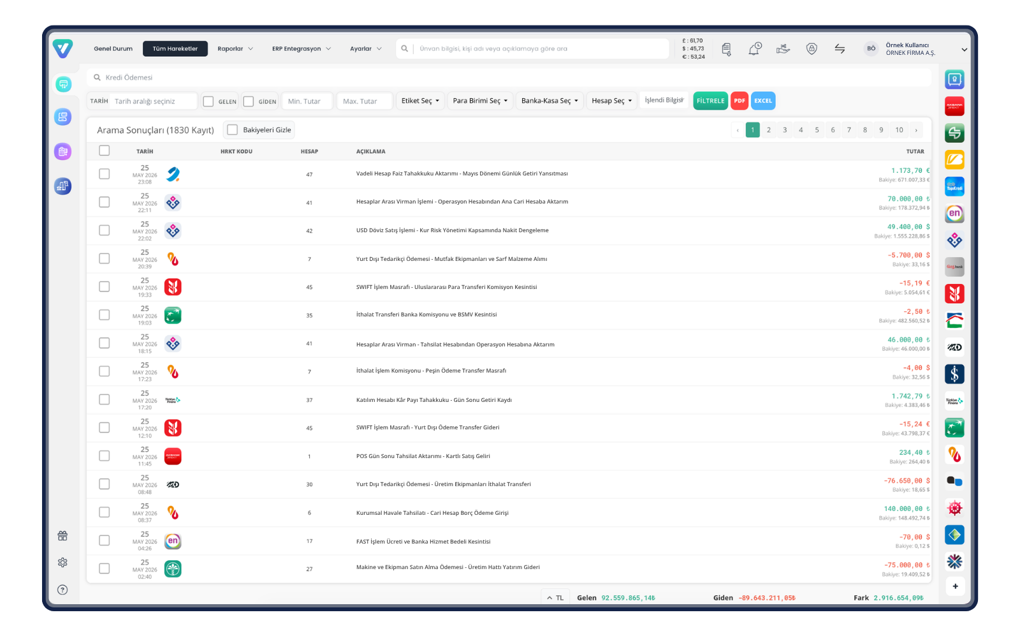Click the hand with money icon
The image size is (1020, 638).
783,48
